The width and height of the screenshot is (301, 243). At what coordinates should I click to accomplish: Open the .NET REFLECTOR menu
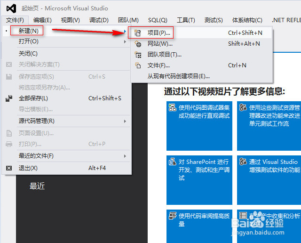pyautogui.click(x=286, y=20)
